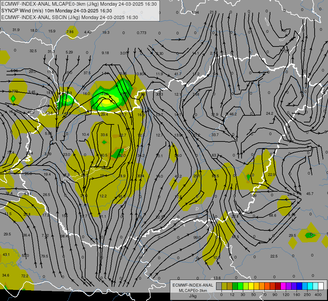Image resolution: width=328 pixels, height=301 pixels.
Task: Pick the cyan swatch in the legend
Action: [x=310, y=286]
